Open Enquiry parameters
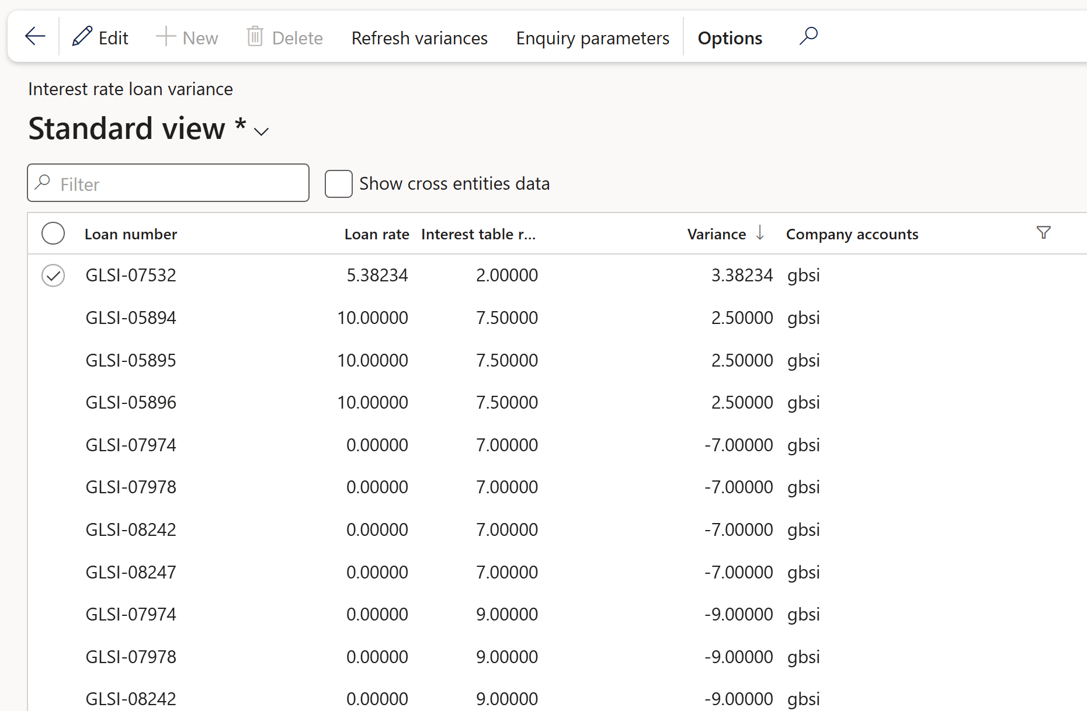The width and height of the screenshot is (1087, 711). point(592,38)
